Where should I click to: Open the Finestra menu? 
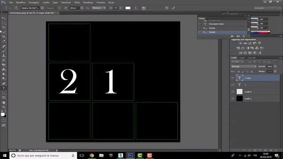101,3
